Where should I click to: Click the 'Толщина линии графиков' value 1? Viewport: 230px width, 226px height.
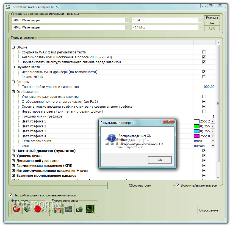coord(214,116)
